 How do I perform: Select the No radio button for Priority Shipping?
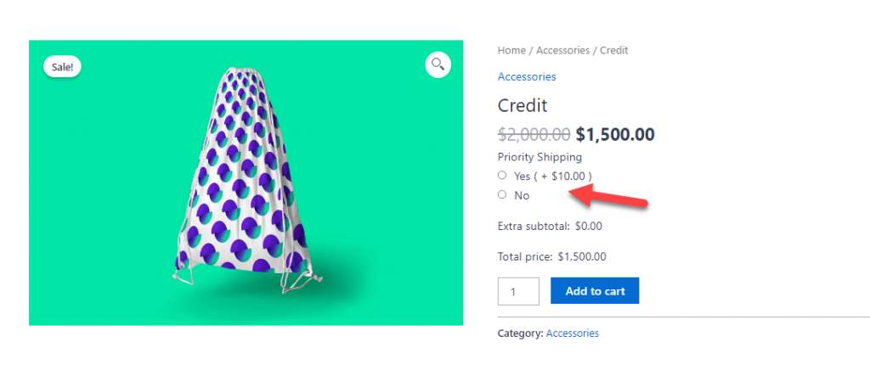502,194
